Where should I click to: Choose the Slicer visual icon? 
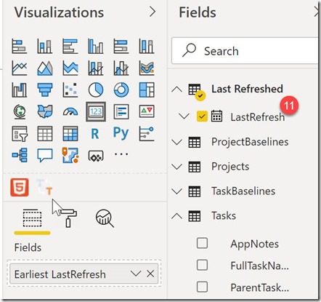(x=20, y=133)
